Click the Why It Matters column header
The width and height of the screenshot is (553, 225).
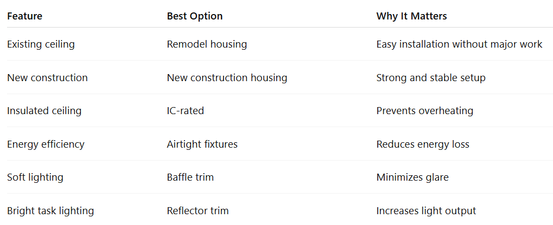(x=411, y=16)
